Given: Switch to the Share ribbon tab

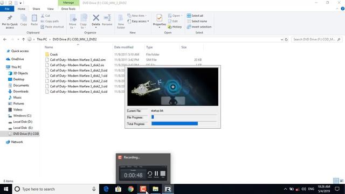Looking at the screenshot, I should (x=36, y=9).
